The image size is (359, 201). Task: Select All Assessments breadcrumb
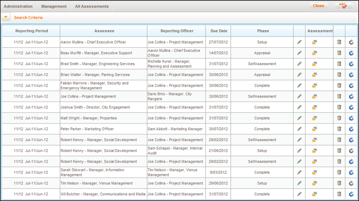tap(92, 7)
